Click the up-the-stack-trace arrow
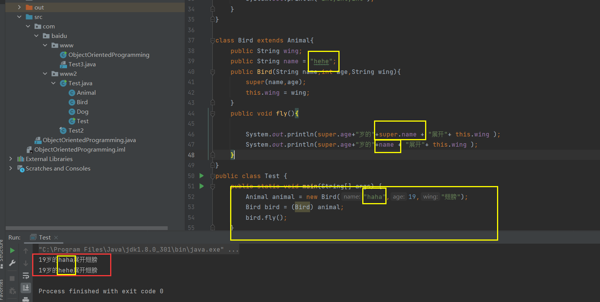Image resolution: width=600 pixels, height=302 pixels. click(26, 250)
